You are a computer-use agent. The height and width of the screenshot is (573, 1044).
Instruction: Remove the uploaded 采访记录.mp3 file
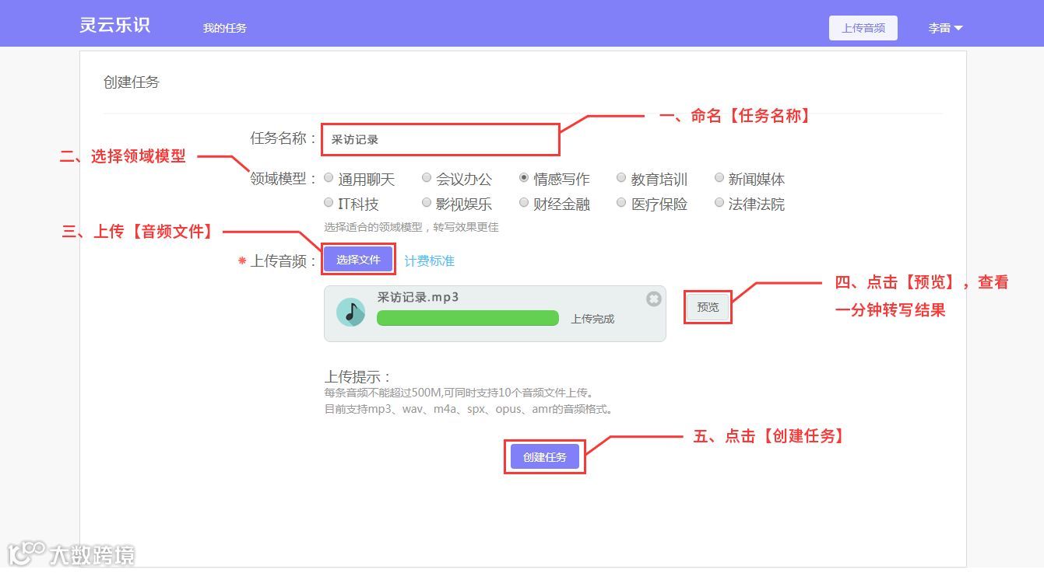pos(654,299)
